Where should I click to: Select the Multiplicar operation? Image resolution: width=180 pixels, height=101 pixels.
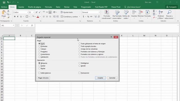pyautogui.click(x=79, y=63)
